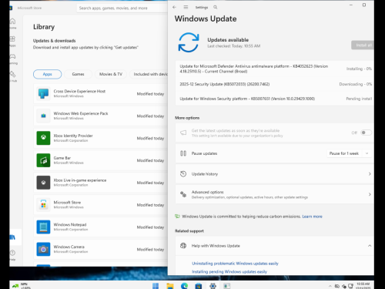Click the Microsoft Store search box

[x=122, y=8]
